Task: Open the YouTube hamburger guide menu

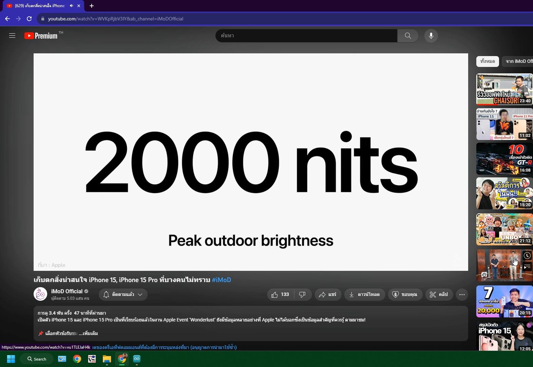Action: (x=12, y=36)
